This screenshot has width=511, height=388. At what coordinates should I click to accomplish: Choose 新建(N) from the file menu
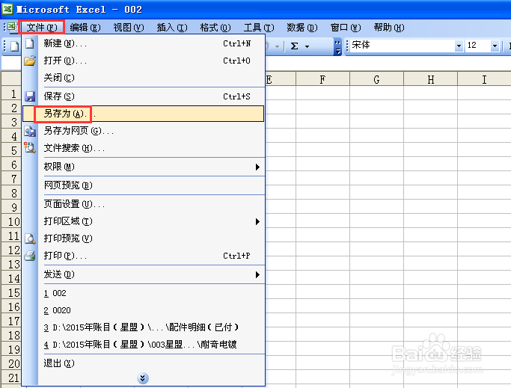point(144,43)
